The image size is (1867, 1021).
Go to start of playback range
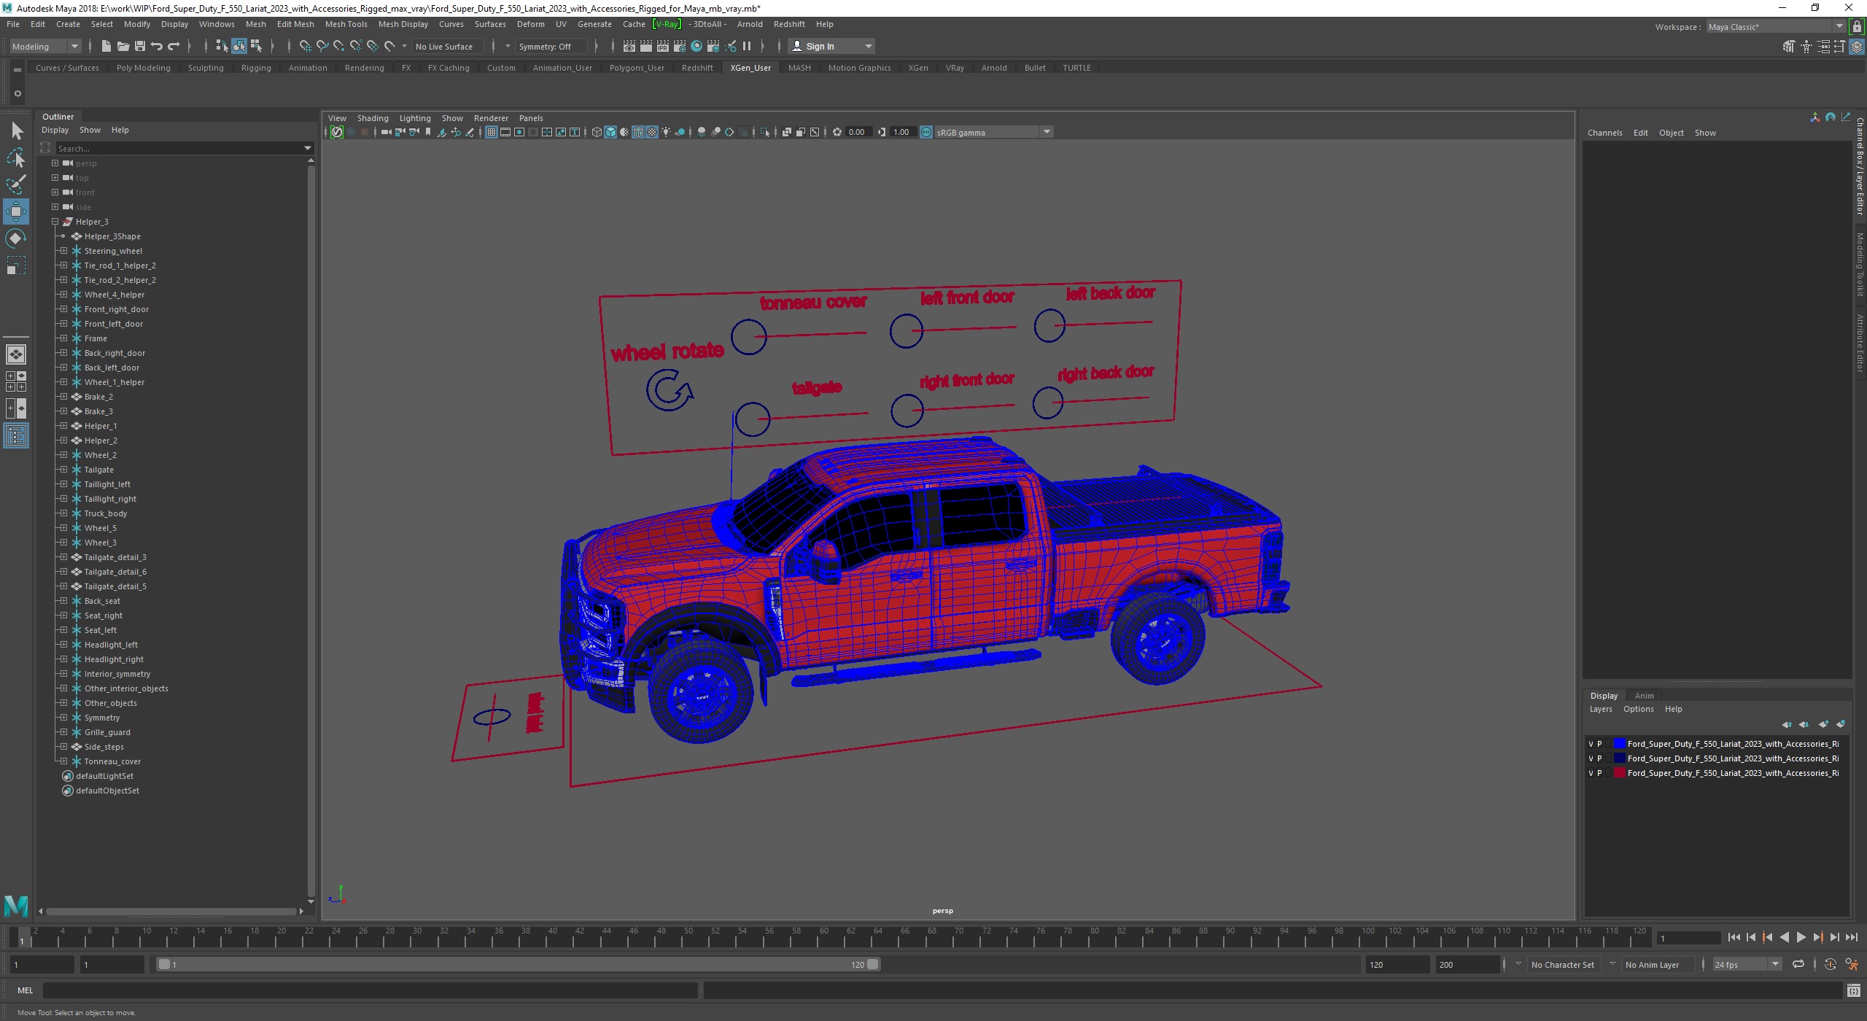(1734, 938)
